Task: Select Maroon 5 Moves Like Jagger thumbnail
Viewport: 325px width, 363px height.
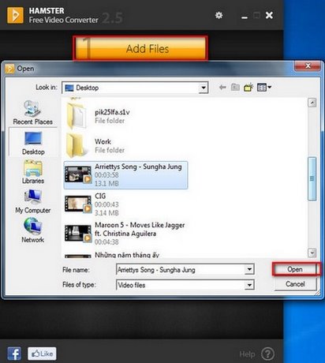Action: tap(78, 233)
